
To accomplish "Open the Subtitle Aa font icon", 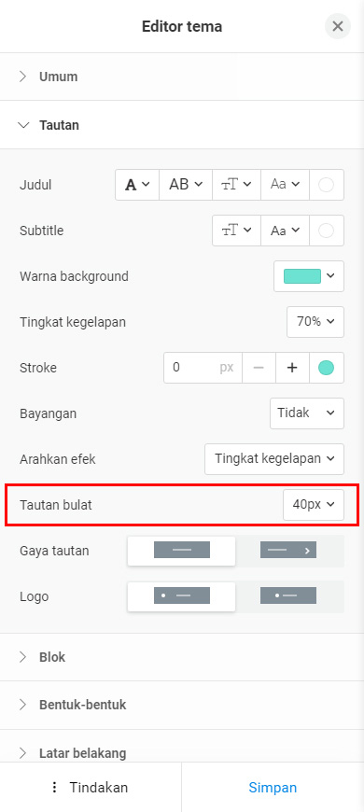I will 285,231.
